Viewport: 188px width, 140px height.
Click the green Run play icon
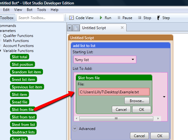tap(101, 18)
